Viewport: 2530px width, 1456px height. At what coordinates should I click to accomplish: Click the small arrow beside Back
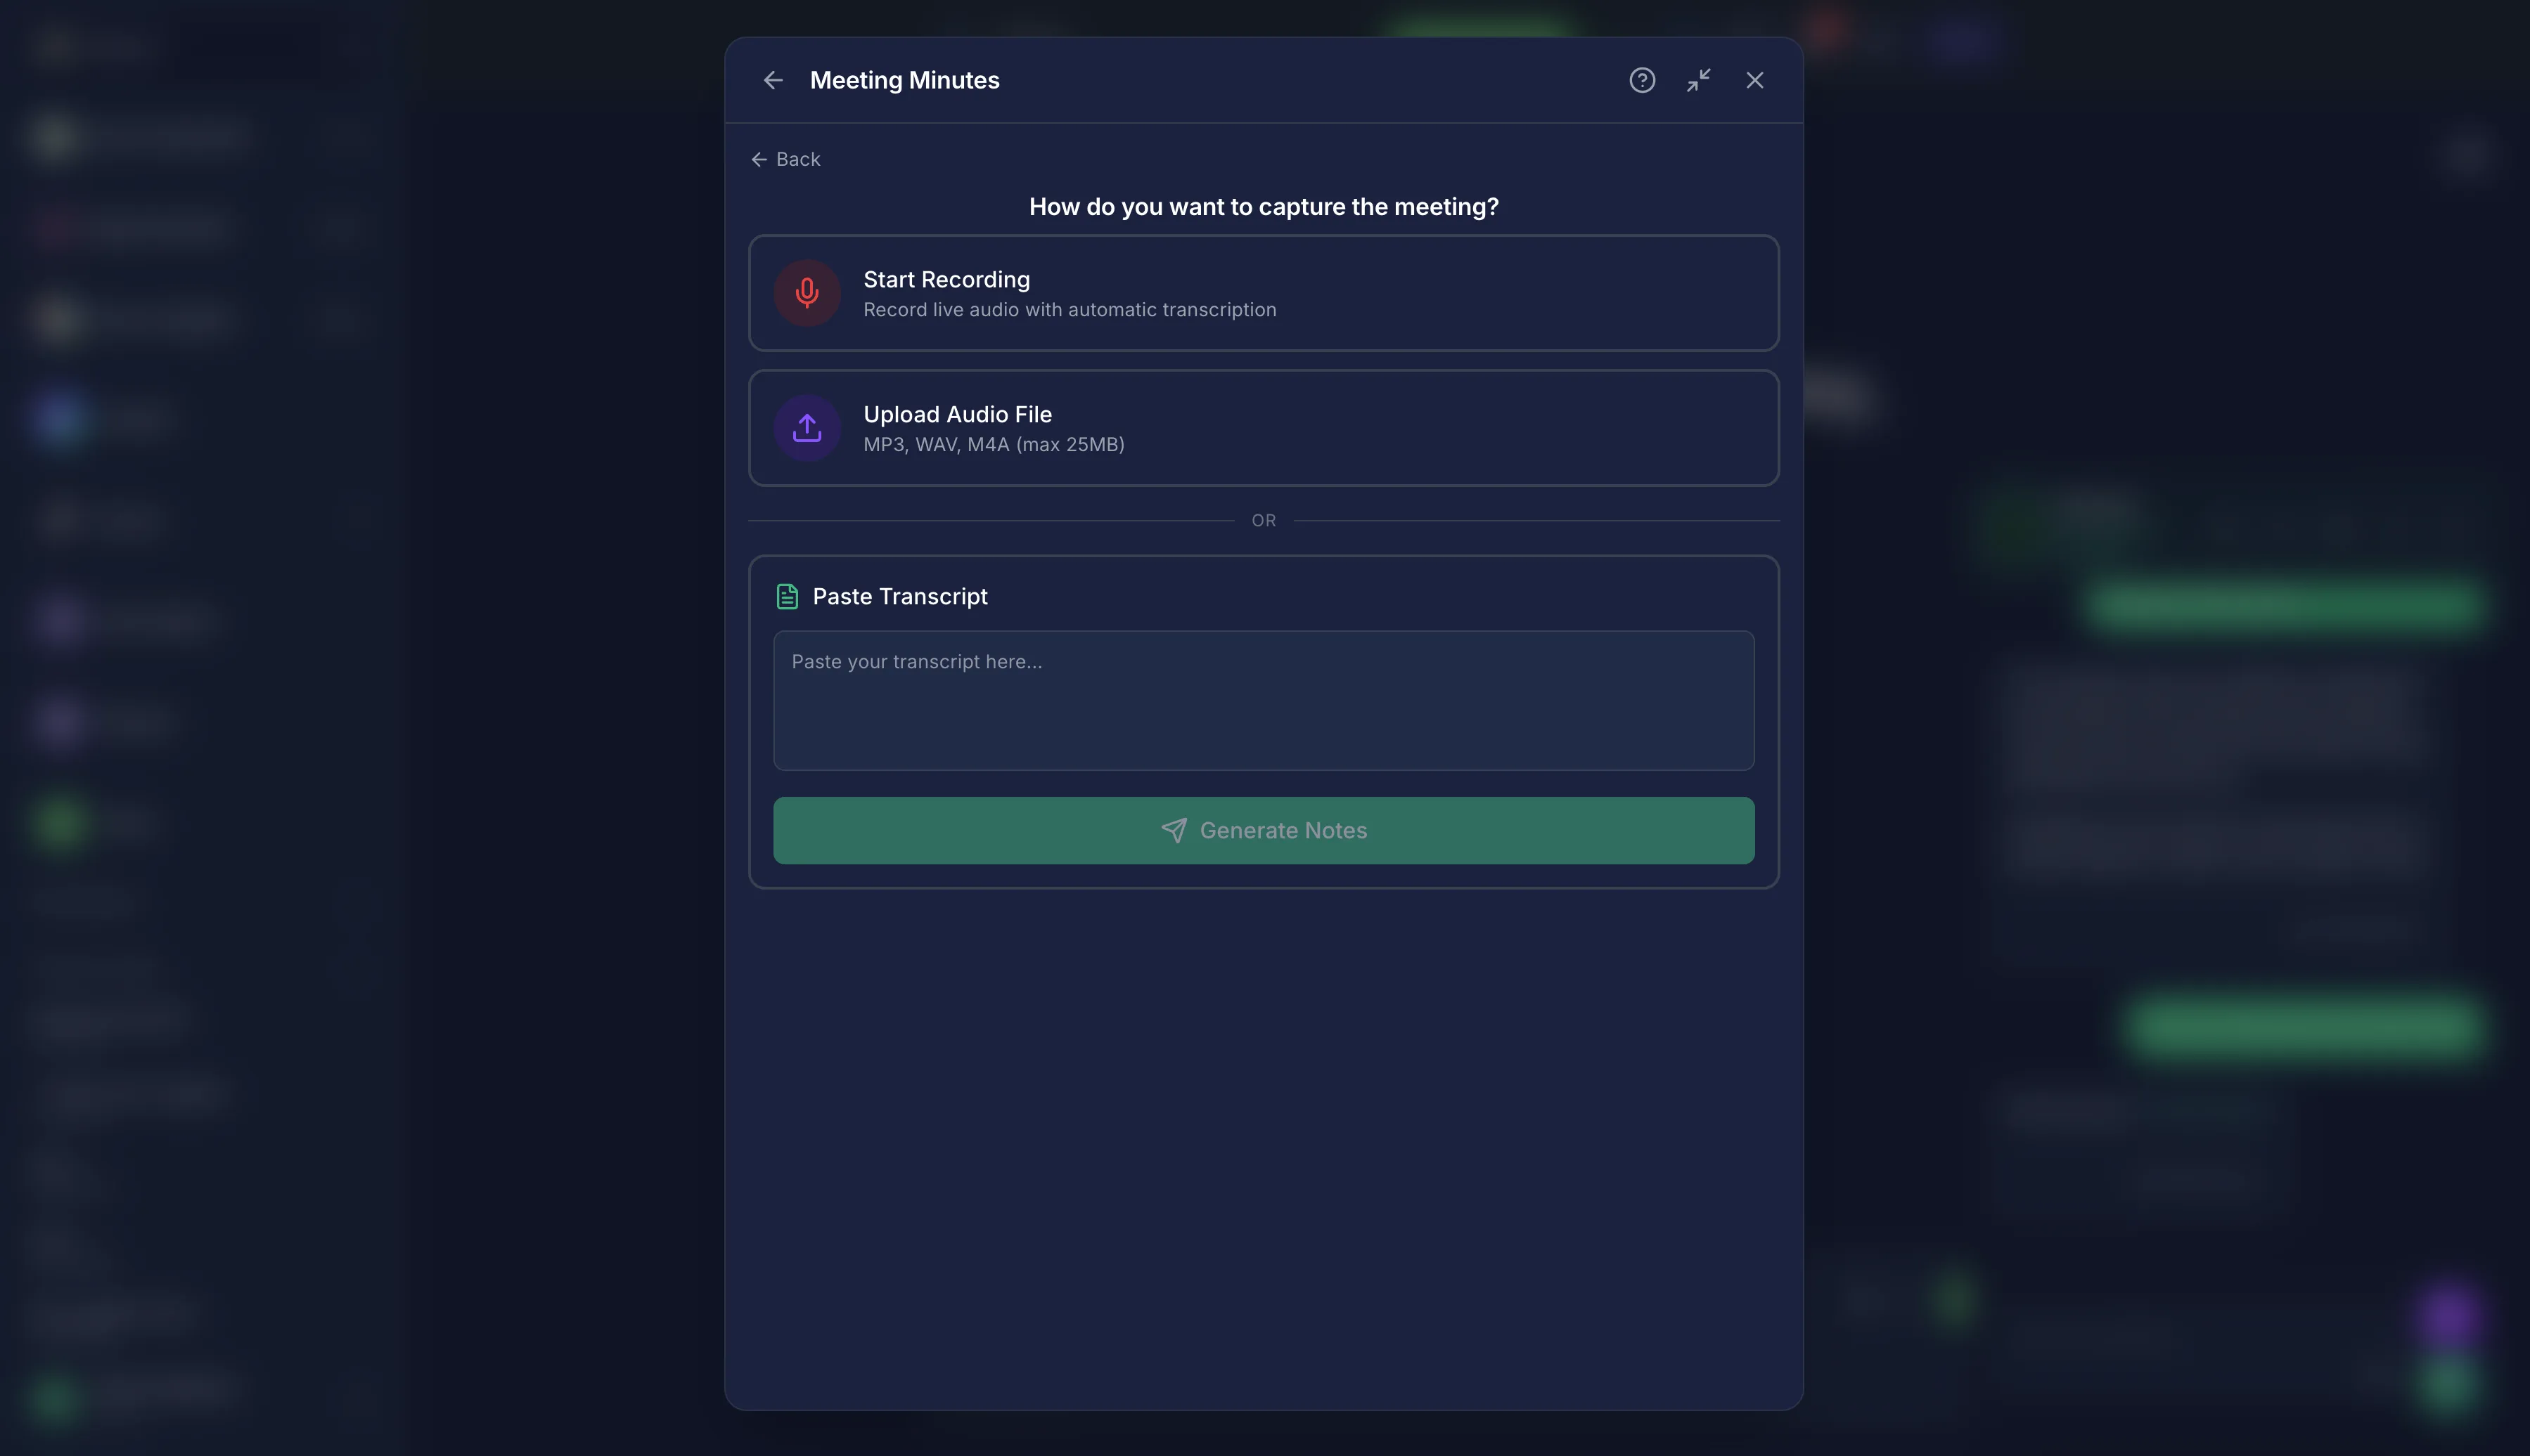pos(759,160)
